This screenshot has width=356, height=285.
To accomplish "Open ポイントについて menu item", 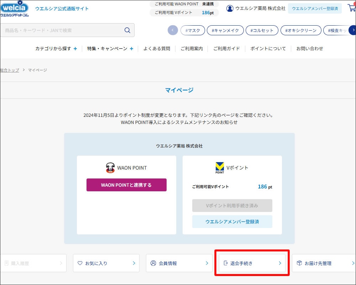I will click(268, 49).
